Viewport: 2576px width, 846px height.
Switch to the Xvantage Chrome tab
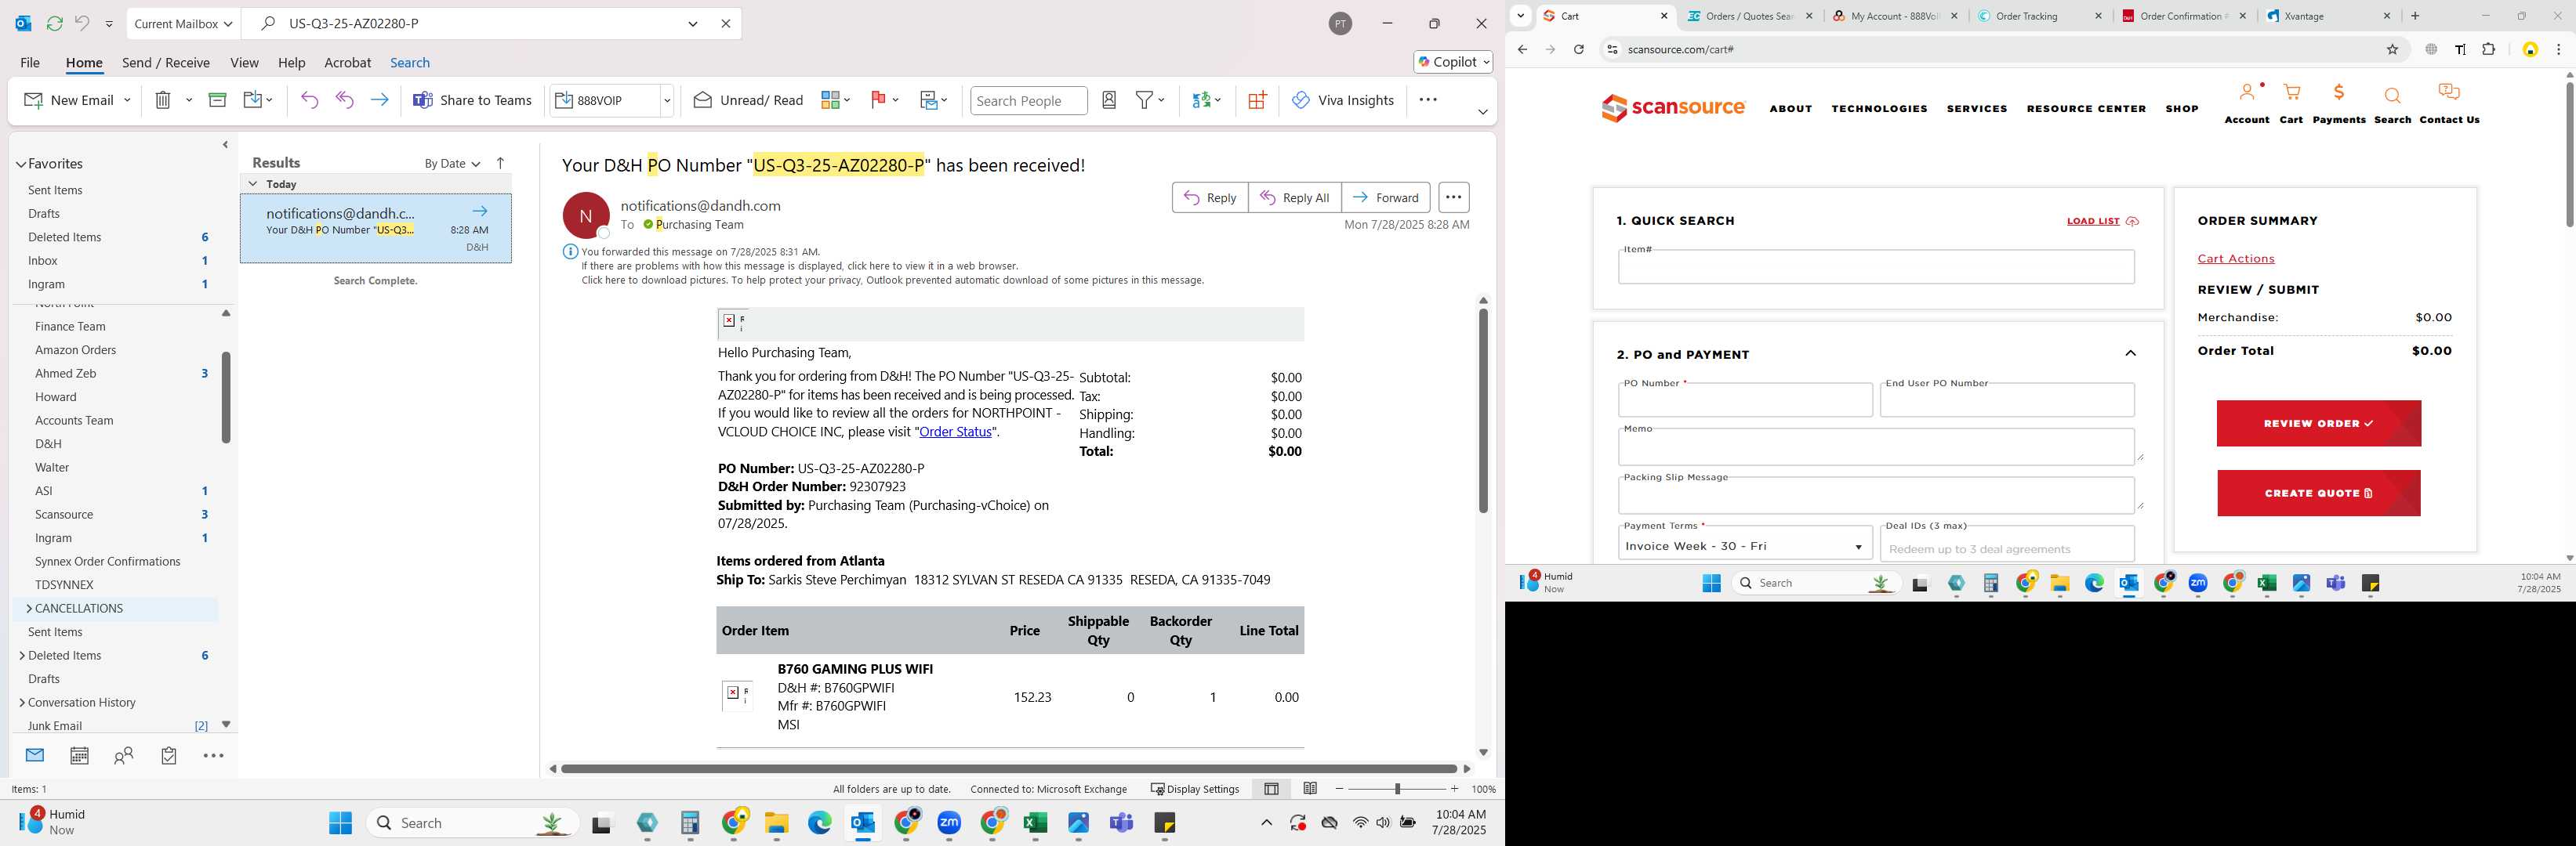pyautogui.click(x=2328, y=16)
